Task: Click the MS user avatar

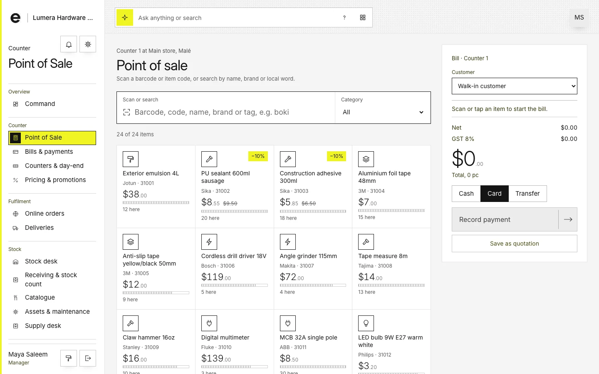Action: 579,17
